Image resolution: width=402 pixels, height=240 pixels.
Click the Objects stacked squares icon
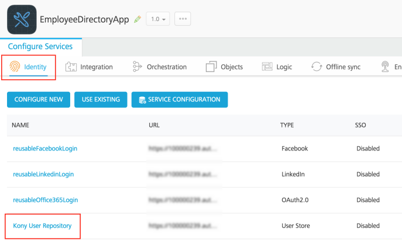[x=211, y=66]
